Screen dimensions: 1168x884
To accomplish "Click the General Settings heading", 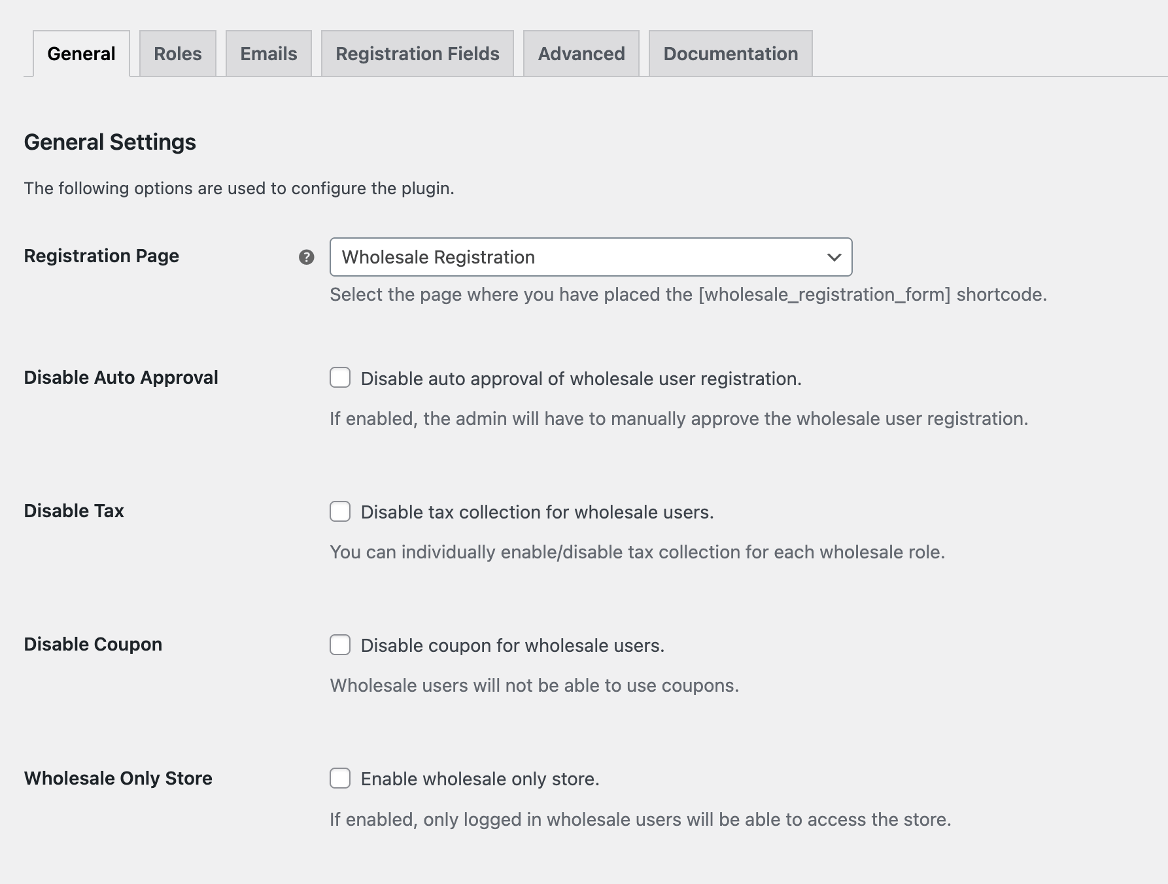I will (110, 142).
